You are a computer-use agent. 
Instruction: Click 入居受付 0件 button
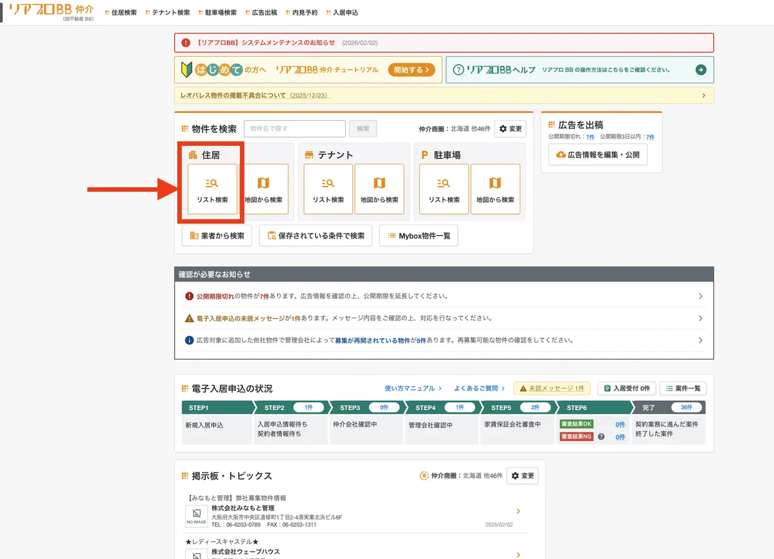(627, 389)
